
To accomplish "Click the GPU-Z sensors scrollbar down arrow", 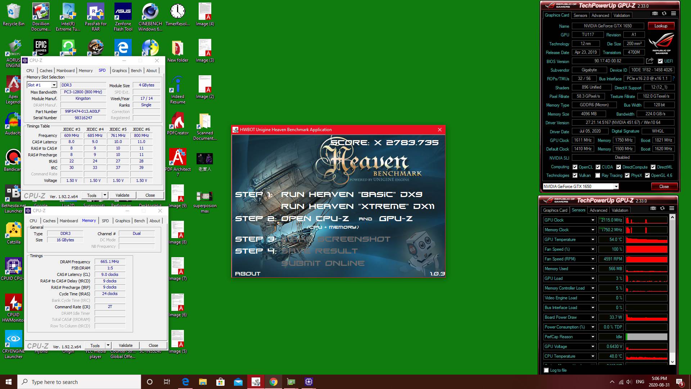I will (672, 362).
